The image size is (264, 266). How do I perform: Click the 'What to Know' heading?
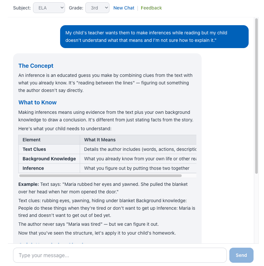(38, 102)
